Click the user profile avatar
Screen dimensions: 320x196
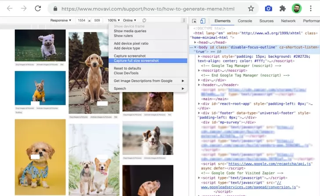pyautogui.click(x=297, y=9)
